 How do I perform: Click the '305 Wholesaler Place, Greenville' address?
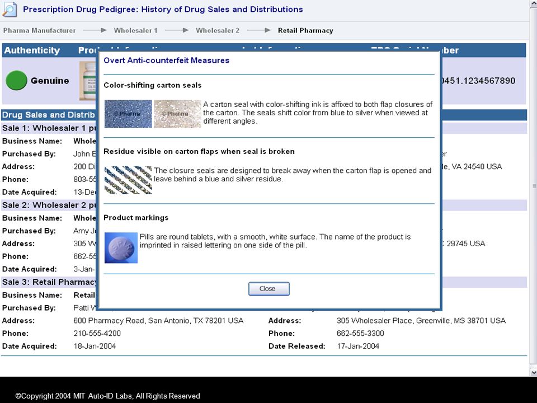click(421, 321)
